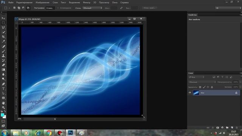Select the Фон layer thumbnail
The width and height of the screenshot is (242, 136).
click(x=196, y=93)
